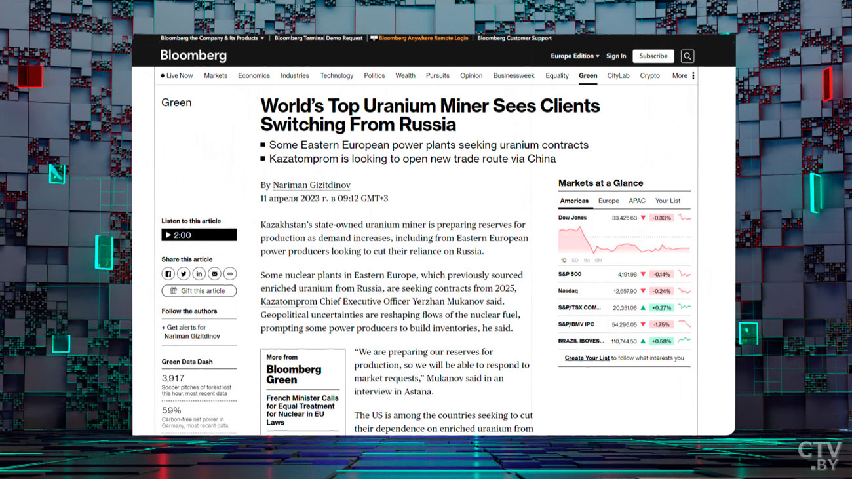Open BRAZIL IBOVES index row
Screen dimensions: 852x479
click(624, 341)
